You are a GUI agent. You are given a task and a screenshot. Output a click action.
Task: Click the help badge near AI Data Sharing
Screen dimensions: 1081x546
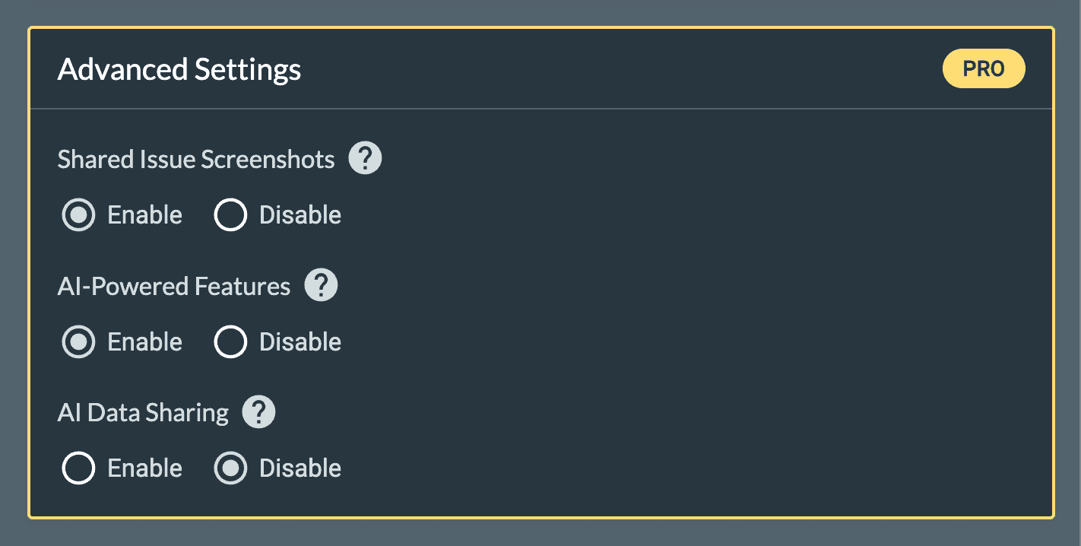tap(258, 411)
